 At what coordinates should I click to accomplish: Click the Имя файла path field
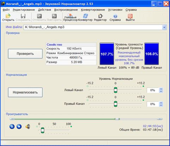[x=93, y=27]
